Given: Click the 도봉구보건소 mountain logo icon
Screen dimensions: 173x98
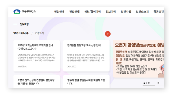Looking at the screenshot, I should (x=17, y=12).
